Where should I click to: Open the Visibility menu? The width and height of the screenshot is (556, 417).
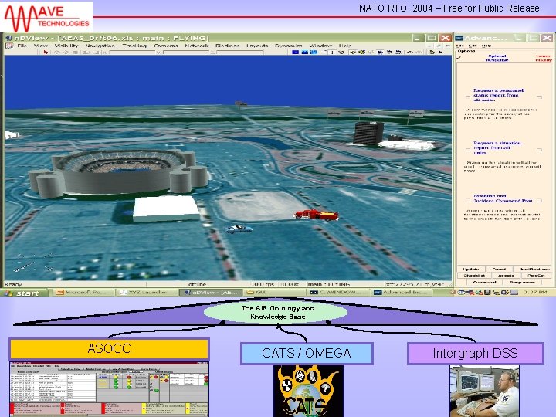point(66,46)
